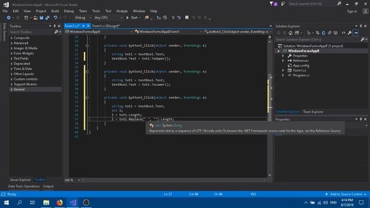Open the File menu
Viewport: 370px width, 208px height.
coord(5,11)
